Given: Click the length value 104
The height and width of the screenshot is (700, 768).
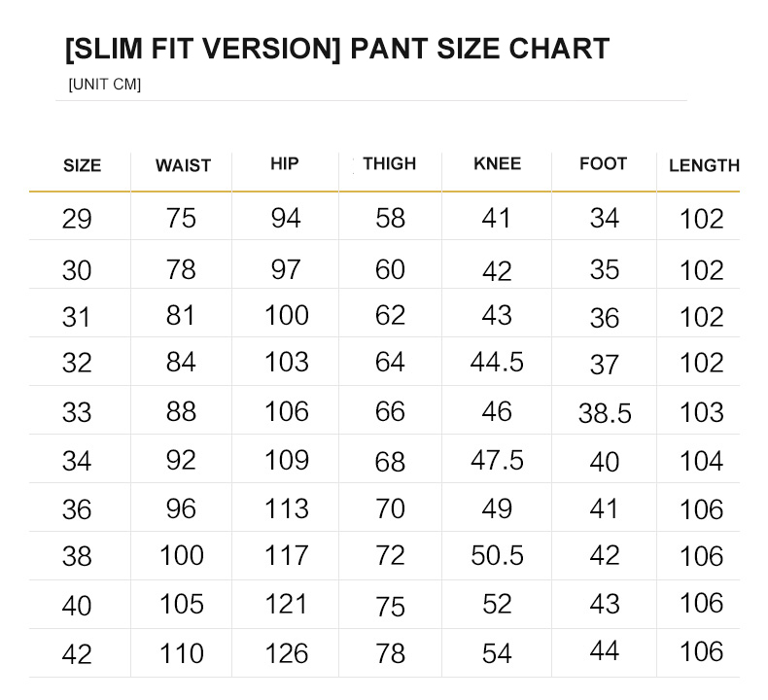Looking at the screenshot, I should pos(702,461).
